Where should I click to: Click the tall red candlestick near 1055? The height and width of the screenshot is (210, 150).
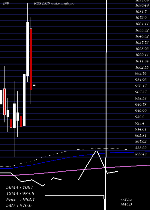[31, 59]
